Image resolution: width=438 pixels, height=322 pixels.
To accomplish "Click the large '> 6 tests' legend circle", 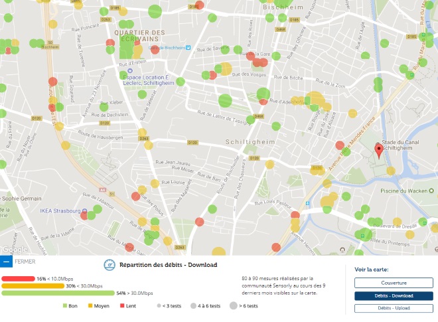I will 234,305.
